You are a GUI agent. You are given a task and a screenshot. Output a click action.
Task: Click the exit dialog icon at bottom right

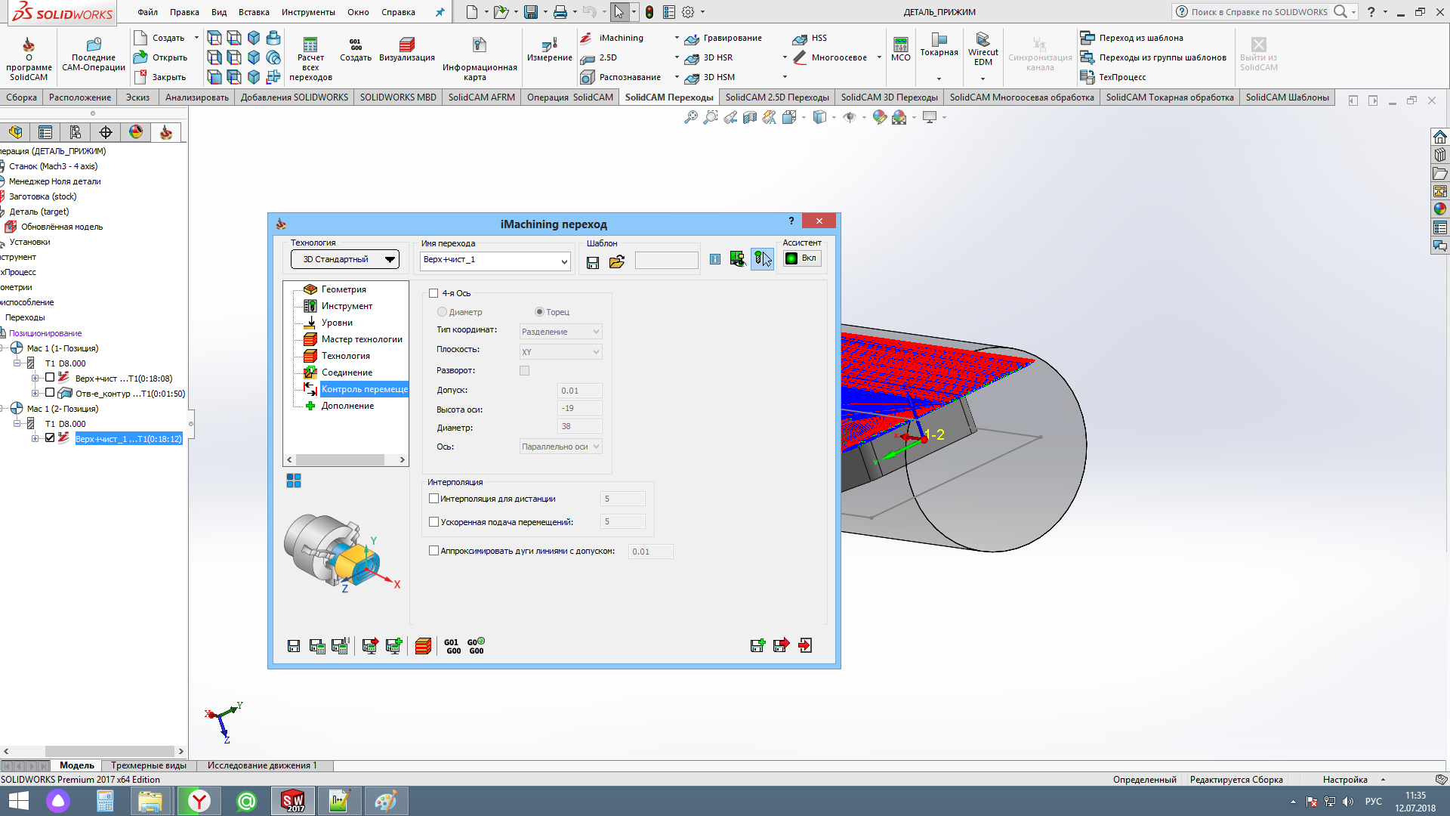click(x=805, y=645)
